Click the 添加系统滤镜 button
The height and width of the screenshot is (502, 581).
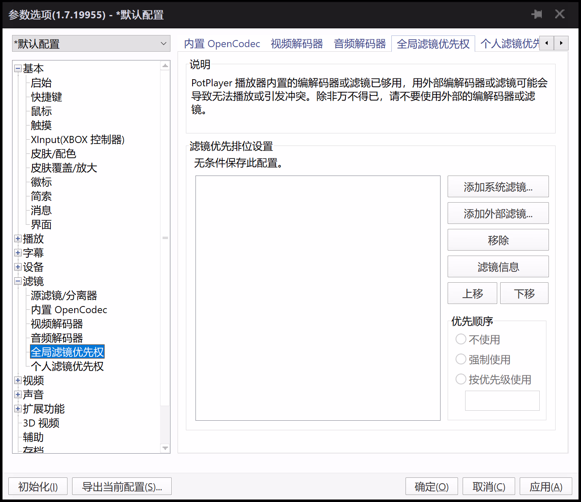(x=498, y=187)
